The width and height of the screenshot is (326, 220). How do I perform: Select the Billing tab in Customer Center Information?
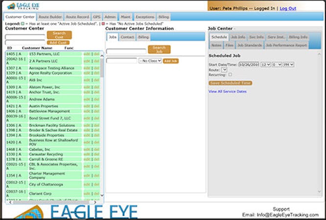point(143,37)
